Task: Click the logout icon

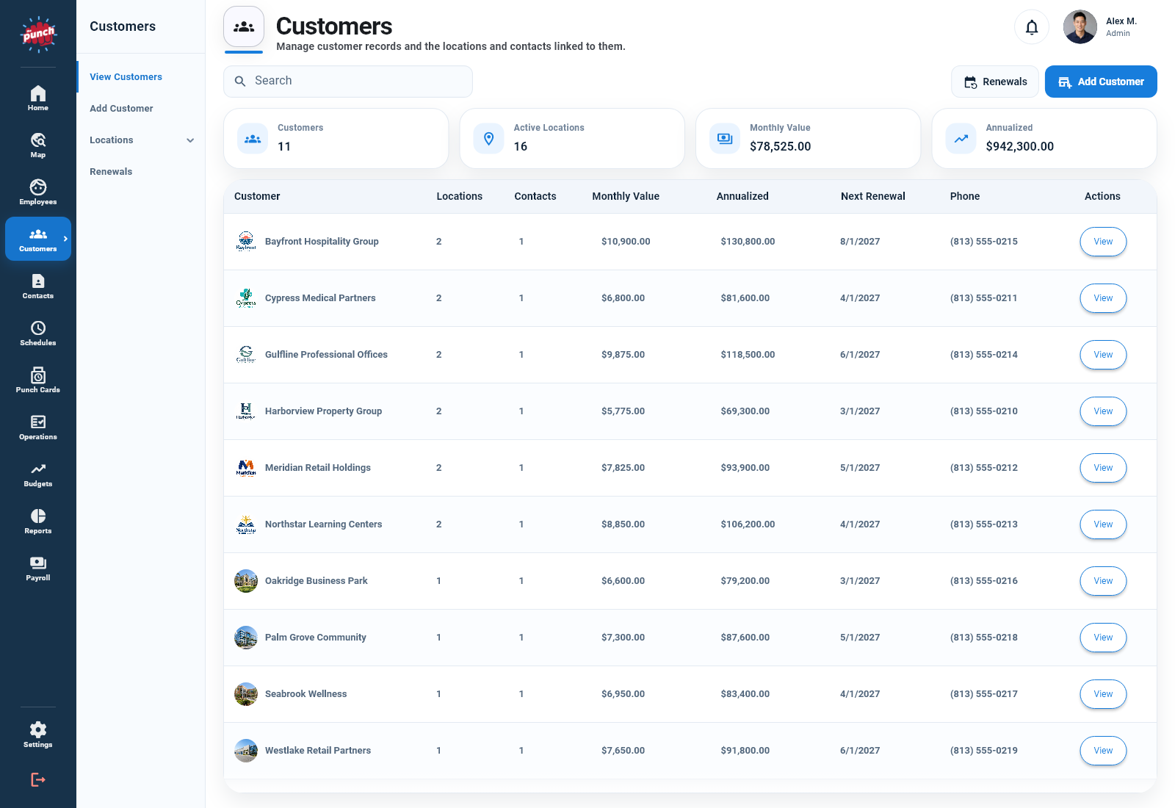Action: click(x=38, y=779)
